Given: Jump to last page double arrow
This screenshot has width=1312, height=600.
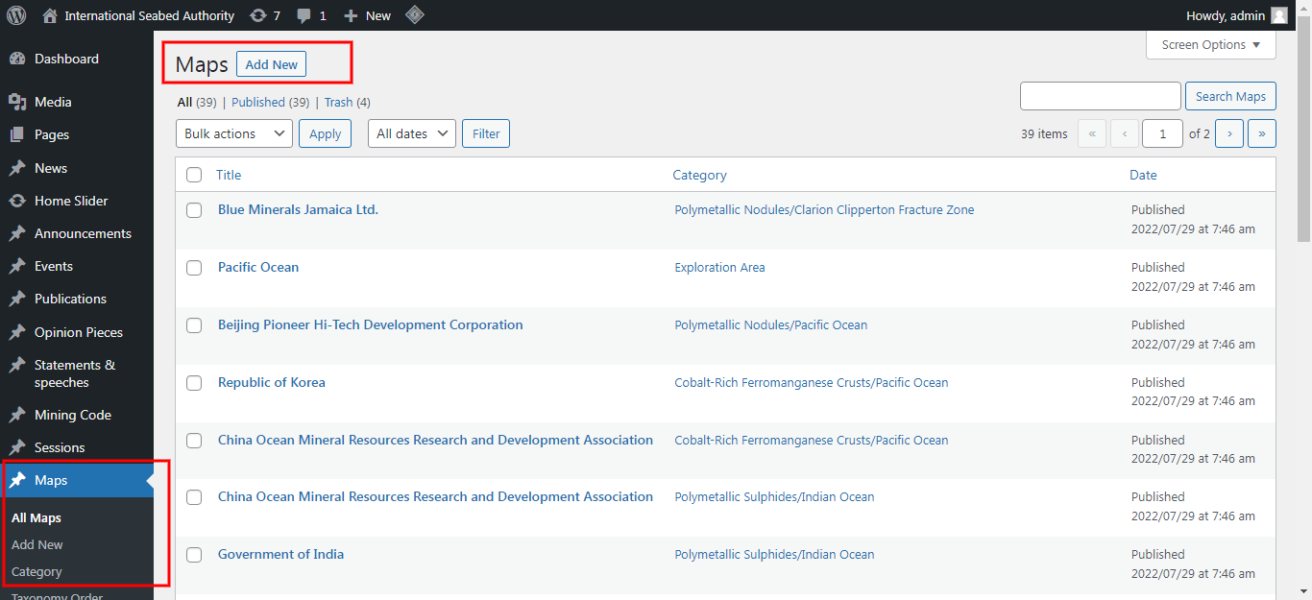Looking at the screenshot, I should [1262, 133].
